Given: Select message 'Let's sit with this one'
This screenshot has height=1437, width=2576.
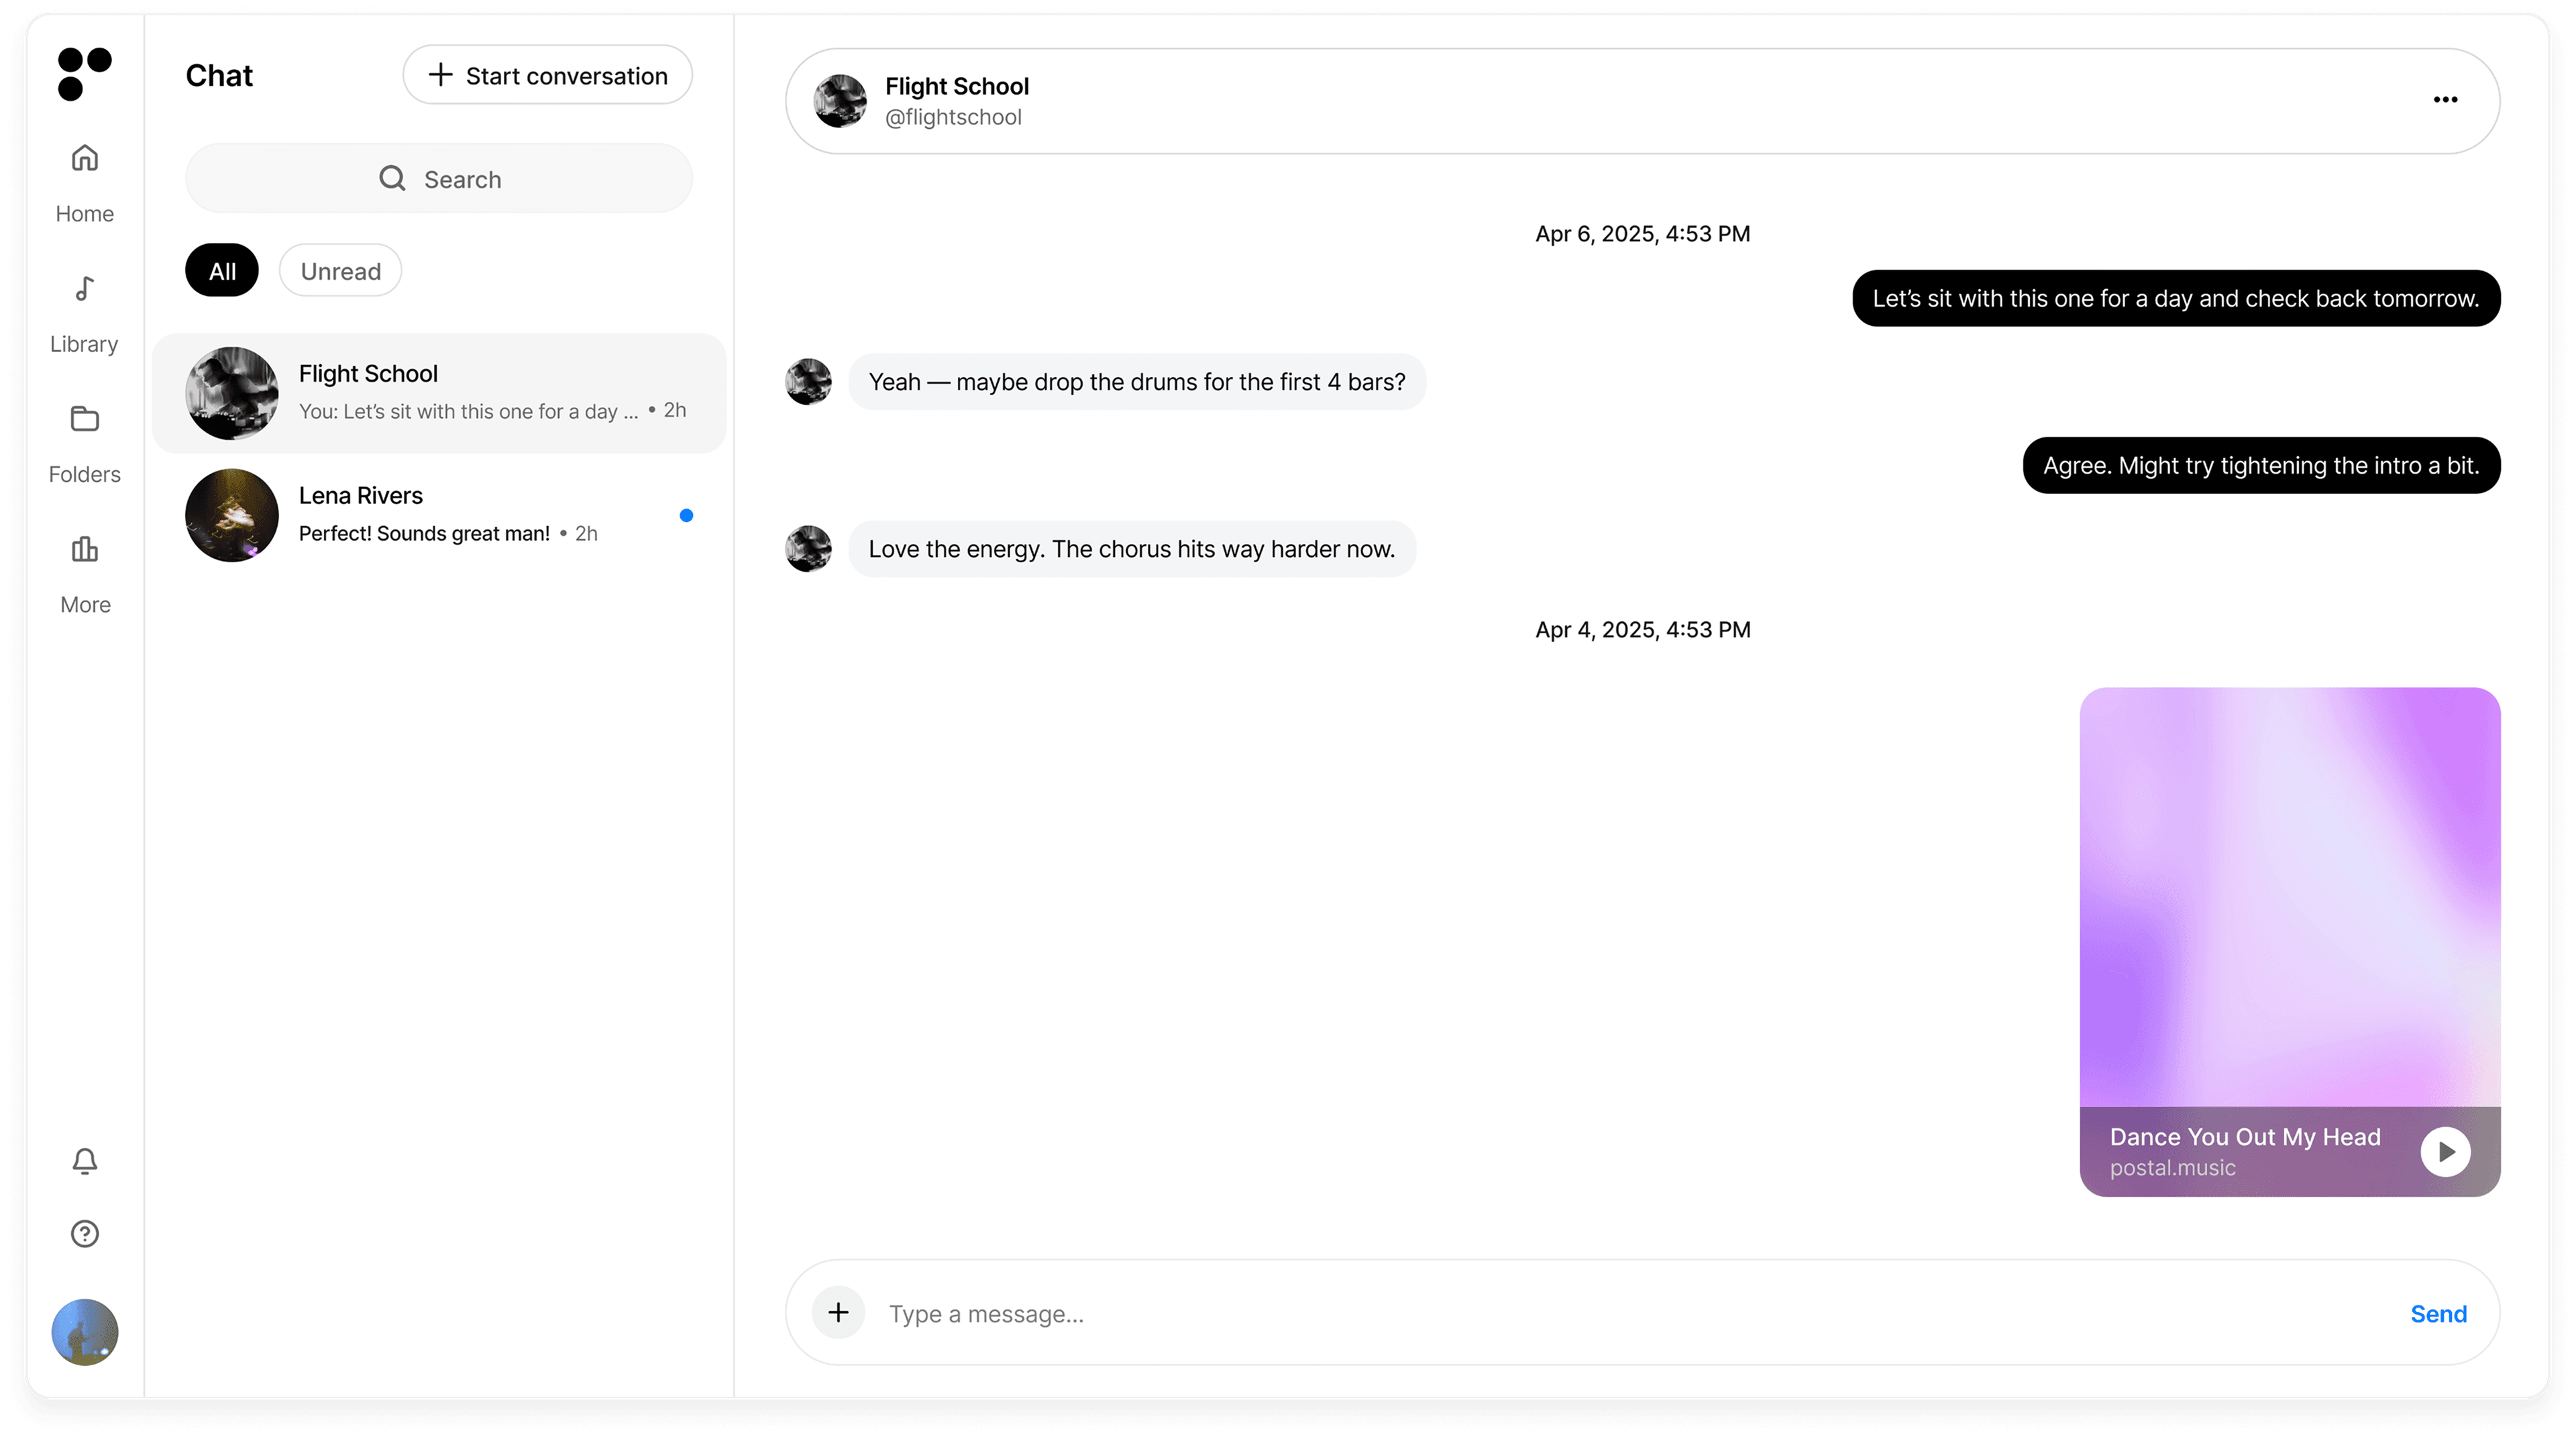Looking at the screenshot, I should [2176, 298].
